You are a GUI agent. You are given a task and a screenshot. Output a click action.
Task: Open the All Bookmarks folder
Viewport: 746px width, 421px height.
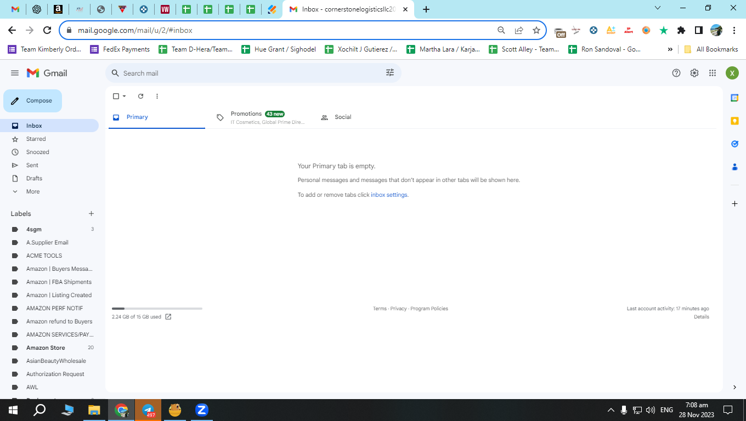point(711,49)
